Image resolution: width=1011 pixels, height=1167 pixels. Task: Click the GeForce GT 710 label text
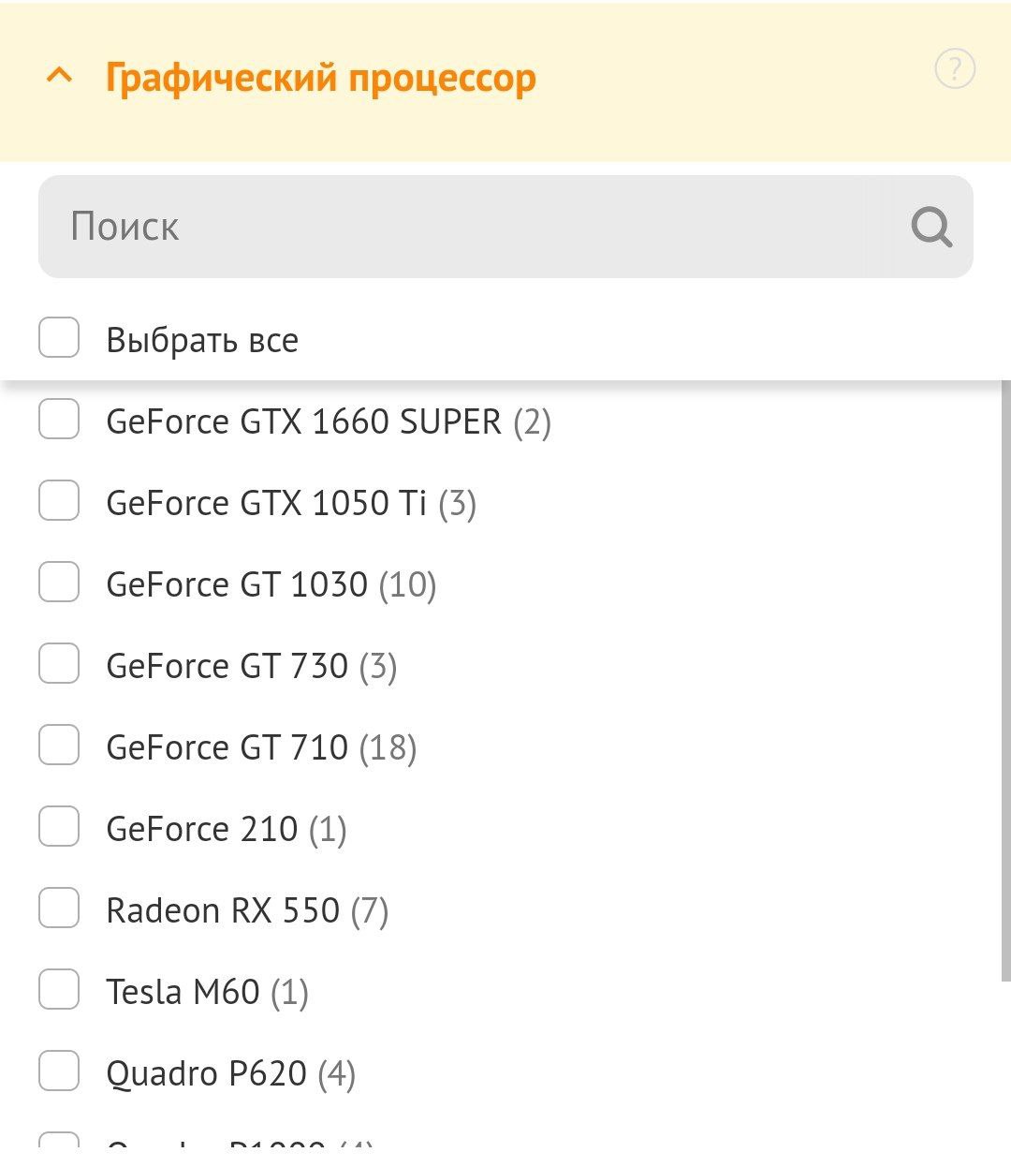coord(227,747)
